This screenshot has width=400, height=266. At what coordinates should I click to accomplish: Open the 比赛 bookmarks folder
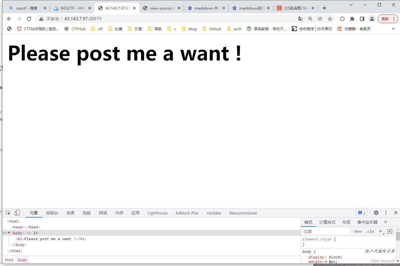tap(115, 29)
